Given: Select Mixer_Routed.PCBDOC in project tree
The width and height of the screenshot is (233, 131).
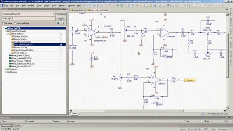Looking at the screenshot, I should pos(22,67).
